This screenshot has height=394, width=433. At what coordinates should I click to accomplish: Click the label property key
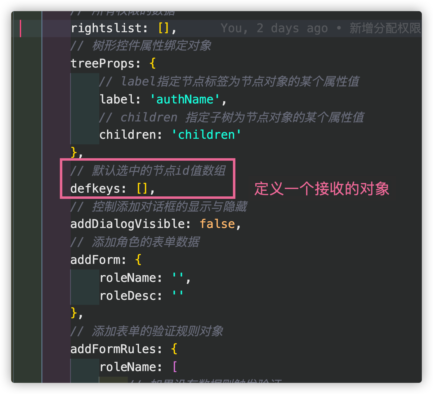(118, 99)
